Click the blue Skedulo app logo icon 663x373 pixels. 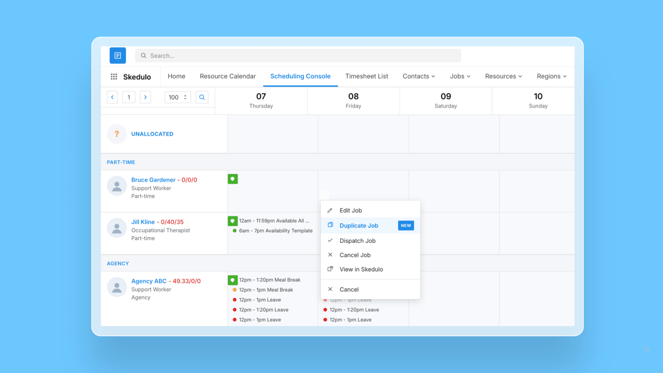118,56
